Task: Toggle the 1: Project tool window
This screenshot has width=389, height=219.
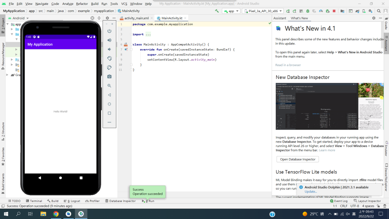Action: coord(3,26)
